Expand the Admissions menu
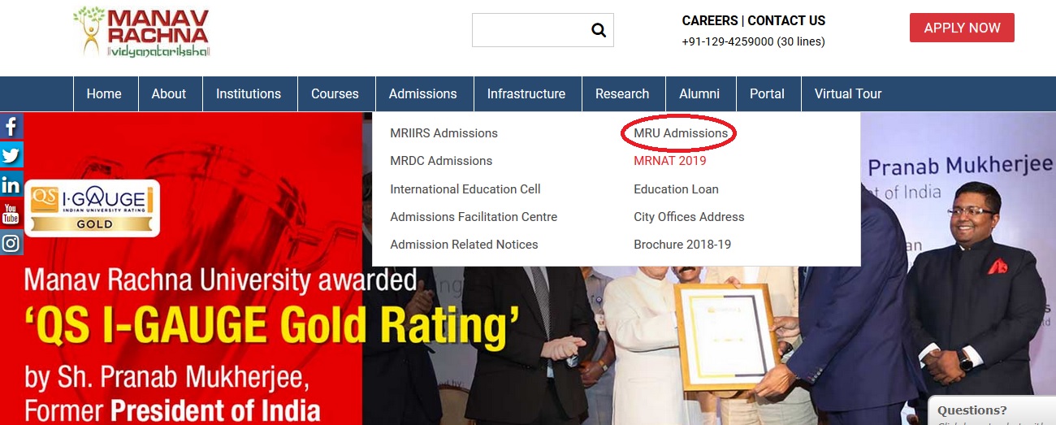The width and height of the screenshot is (1056, 425). (x=422, y=94)
